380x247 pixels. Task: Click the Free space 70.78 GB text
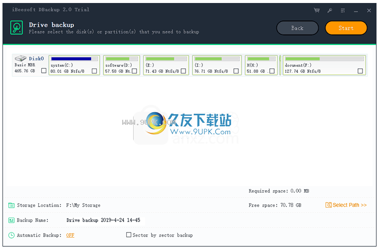pos(275,205)
